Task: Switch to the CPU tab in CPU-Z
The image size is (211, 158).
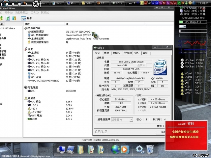Action: point(98,53)
